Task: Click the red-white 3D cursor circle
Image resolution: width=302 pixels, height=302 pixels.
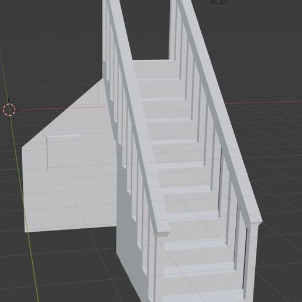Action: coord(9,110)
